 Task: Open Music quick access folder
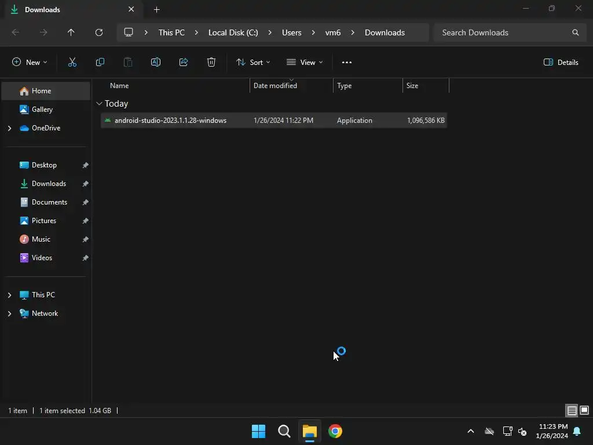click(41, 239)
